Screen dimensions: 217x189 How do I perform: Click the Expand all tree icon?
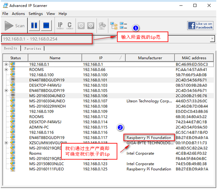[x=114, y=26]
